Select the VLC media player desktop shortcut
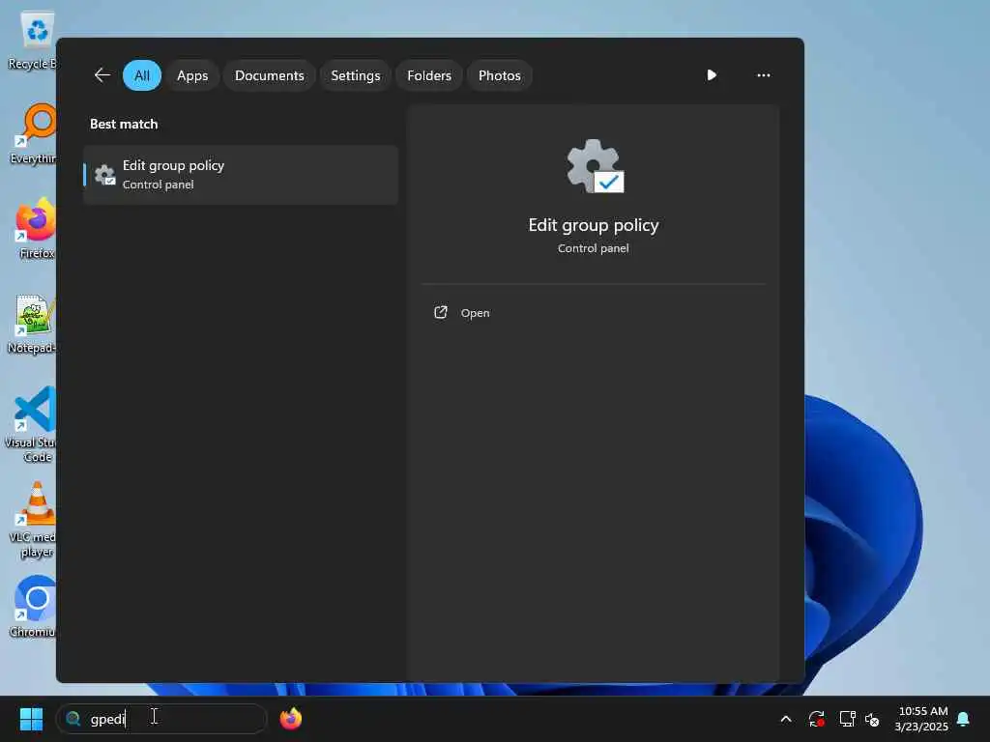 click(x=32, y=521)
